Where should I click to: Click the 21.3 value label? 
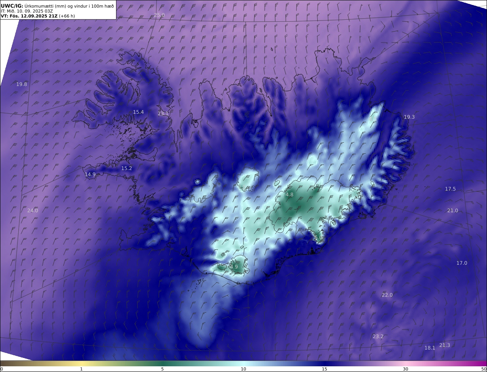coord(445,345)
